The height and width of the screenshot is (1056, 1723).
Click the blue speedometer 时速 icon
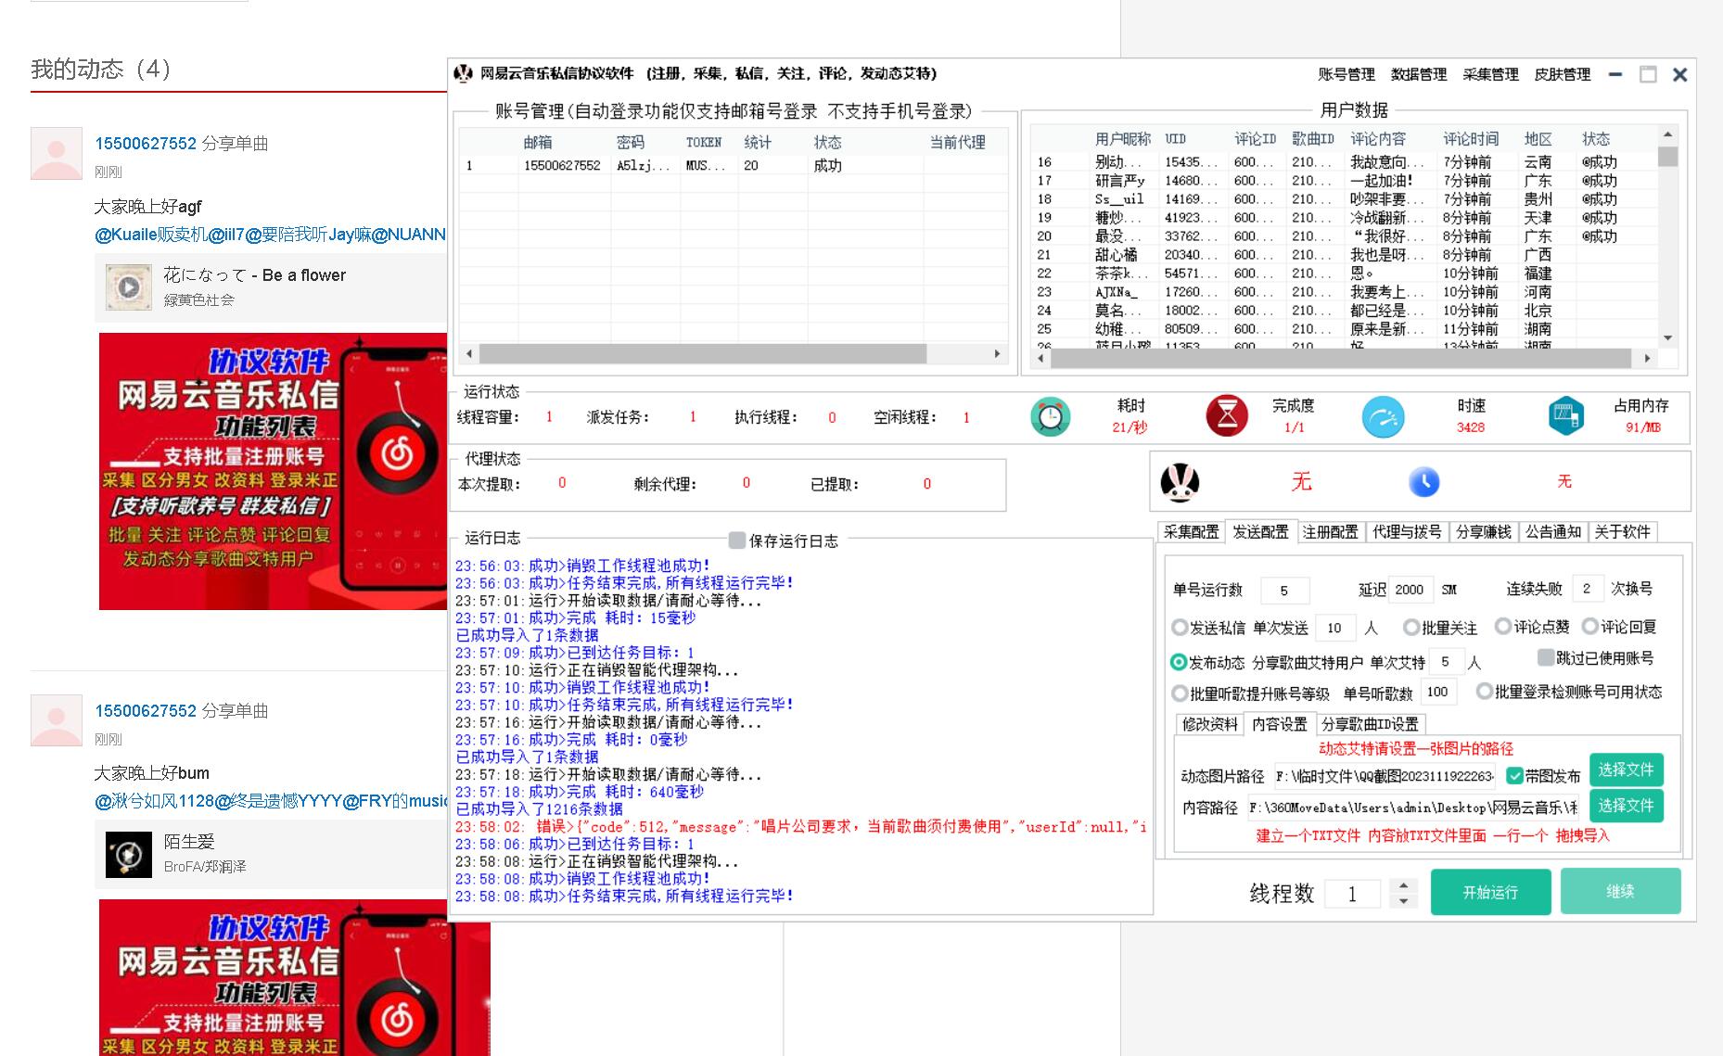pos(1383,416)
